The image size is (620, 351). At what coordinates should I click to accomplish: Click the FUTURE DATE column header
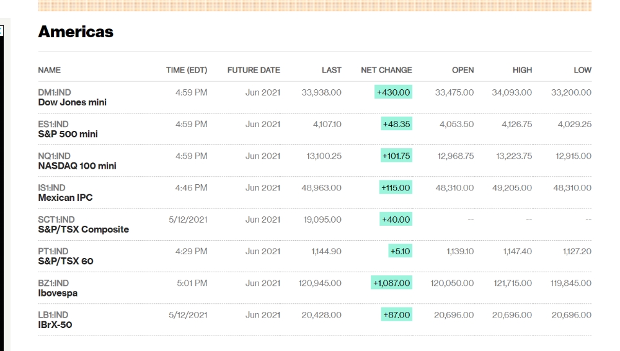point(254,70)
